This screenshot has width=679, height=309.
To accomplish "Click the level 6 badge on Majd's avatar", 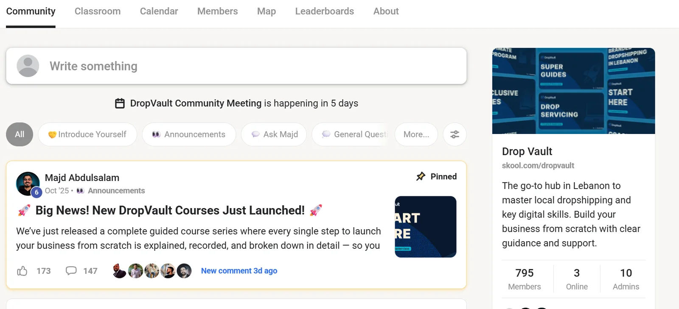I will 36,192.
